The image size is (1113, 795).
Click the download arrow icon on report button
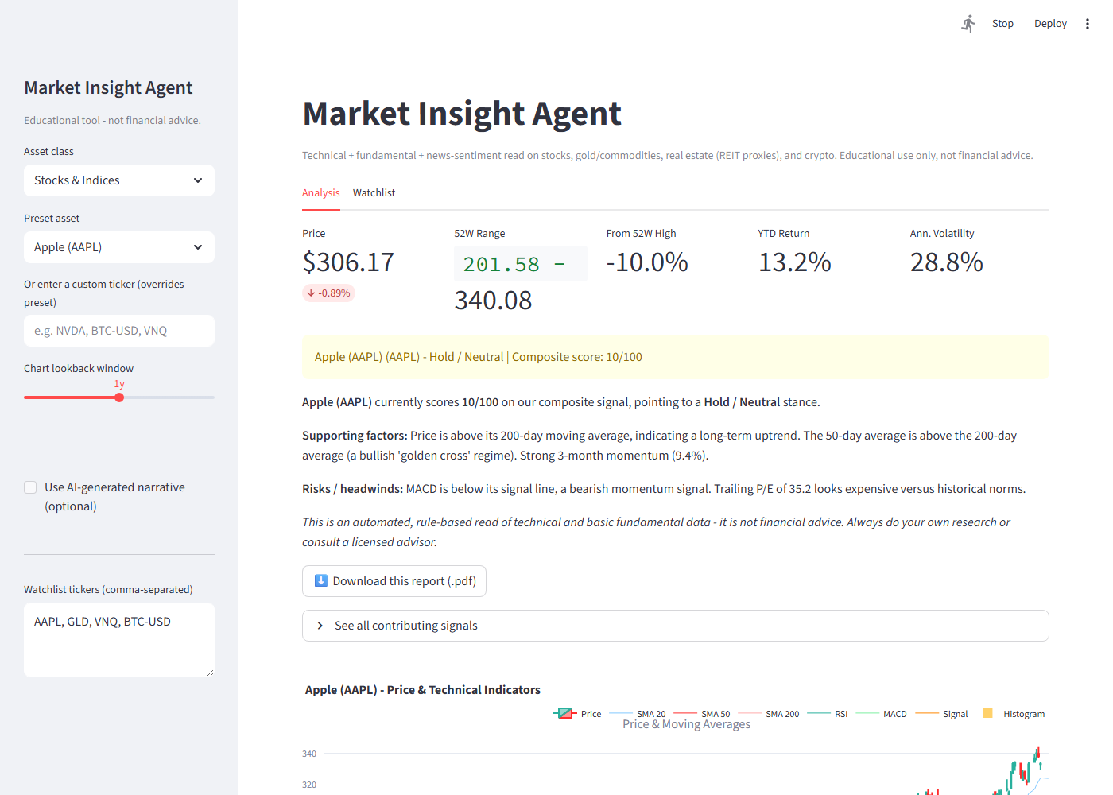click(x=321, y=580)
